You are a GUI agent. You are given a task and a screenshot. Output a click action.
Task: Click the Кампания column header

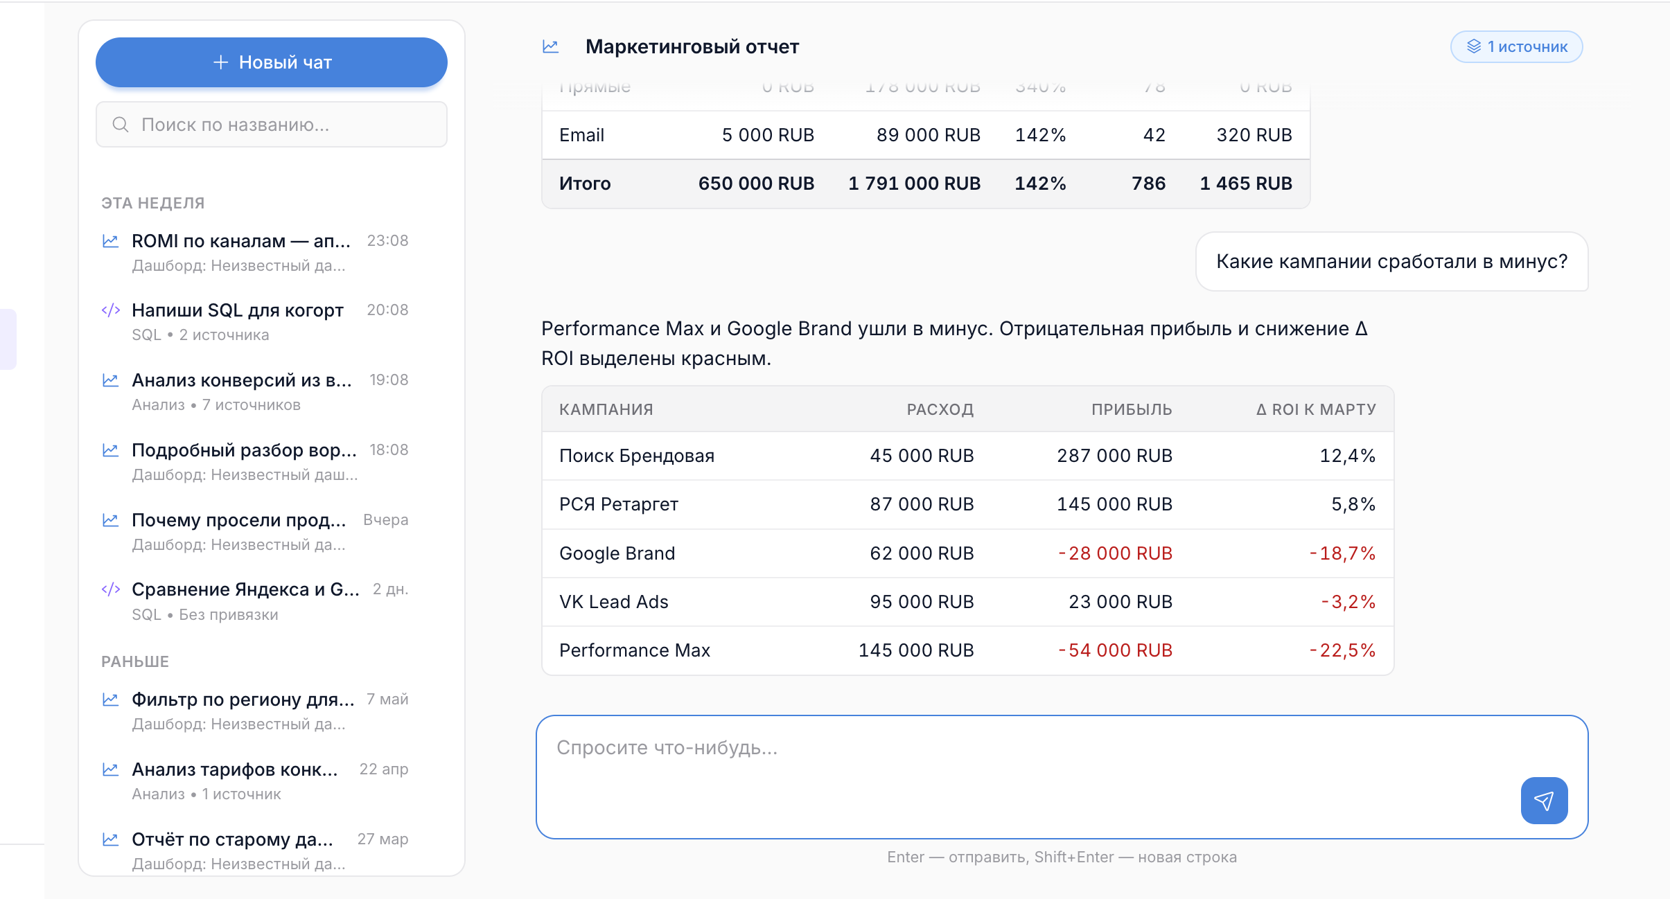606,409
